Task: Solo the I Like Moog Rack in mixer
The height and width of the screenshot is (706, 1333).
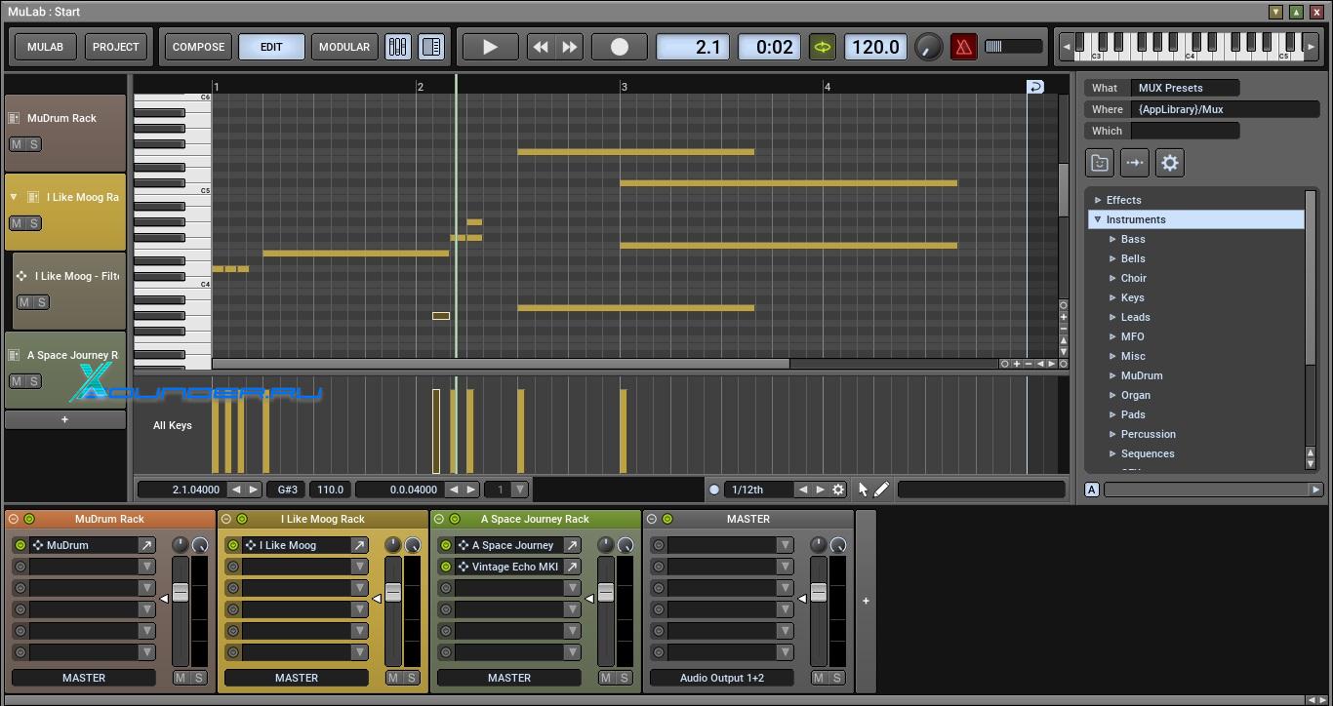Action: (411, 678)
